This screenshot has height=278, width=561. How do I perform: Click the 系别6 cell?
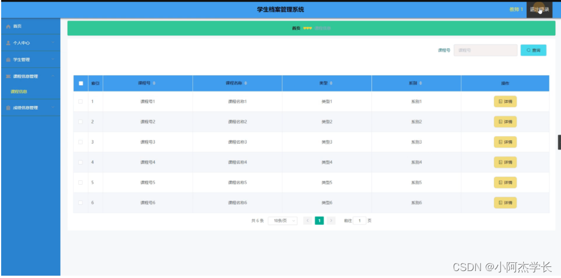click(x=417, y=203)
